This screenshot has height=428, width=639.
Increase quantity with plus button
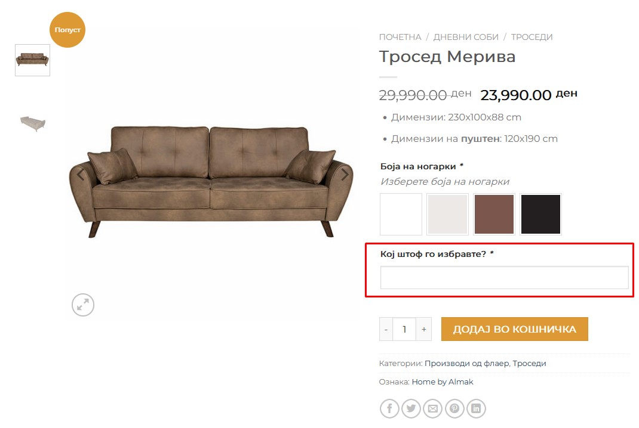(424, 329)
